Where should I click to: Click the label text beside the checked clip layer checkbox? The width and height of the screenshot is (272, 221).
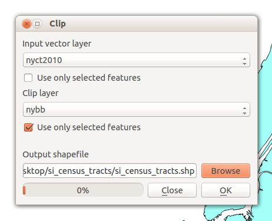click(89, 127)
